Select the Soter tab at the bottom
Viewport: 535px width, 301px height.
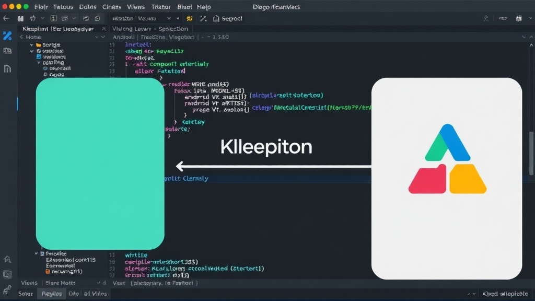26,294
